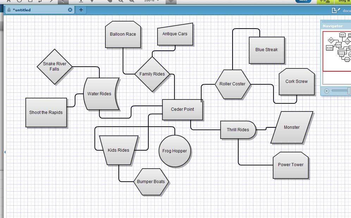The image size is (351, 218).
Task: Select the Thrill Rides shape
Action: [x=238, y=130]
